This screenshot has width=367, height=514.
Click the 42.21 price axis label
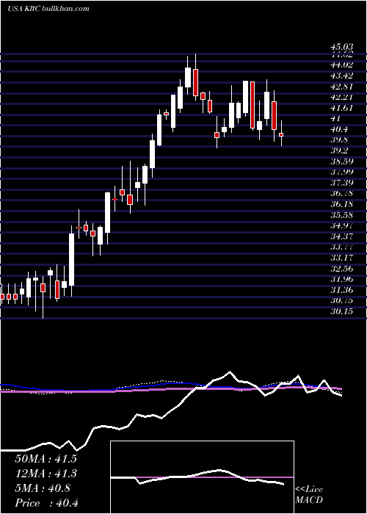pos(341,97)
